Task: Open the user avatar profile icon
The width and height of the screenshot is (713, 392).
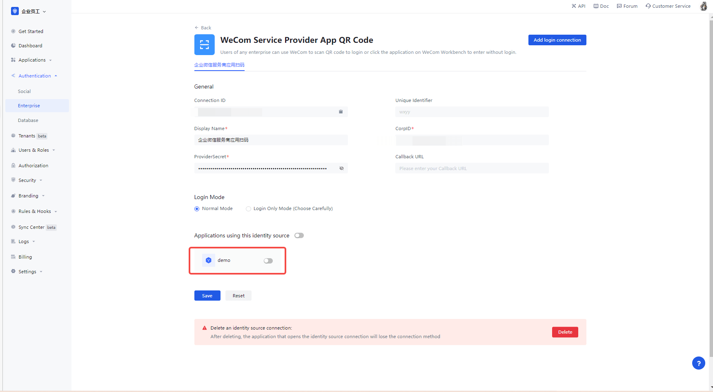Action: click(704, 6)
